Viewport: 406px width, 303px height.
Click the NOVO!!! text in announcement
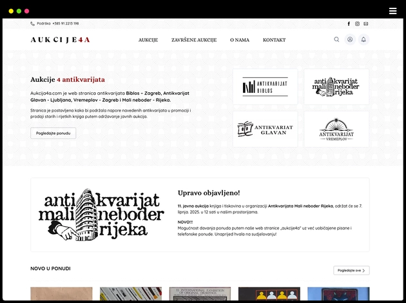[x=185, y=222]
